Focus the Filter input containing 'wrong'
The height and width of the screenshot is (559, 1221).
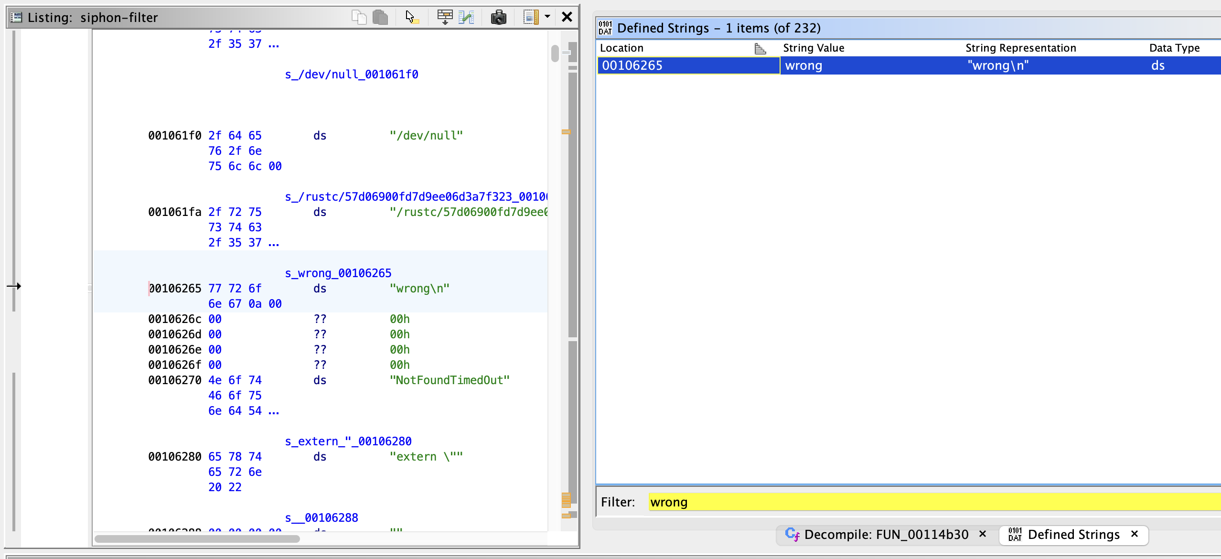pos(934,502)
